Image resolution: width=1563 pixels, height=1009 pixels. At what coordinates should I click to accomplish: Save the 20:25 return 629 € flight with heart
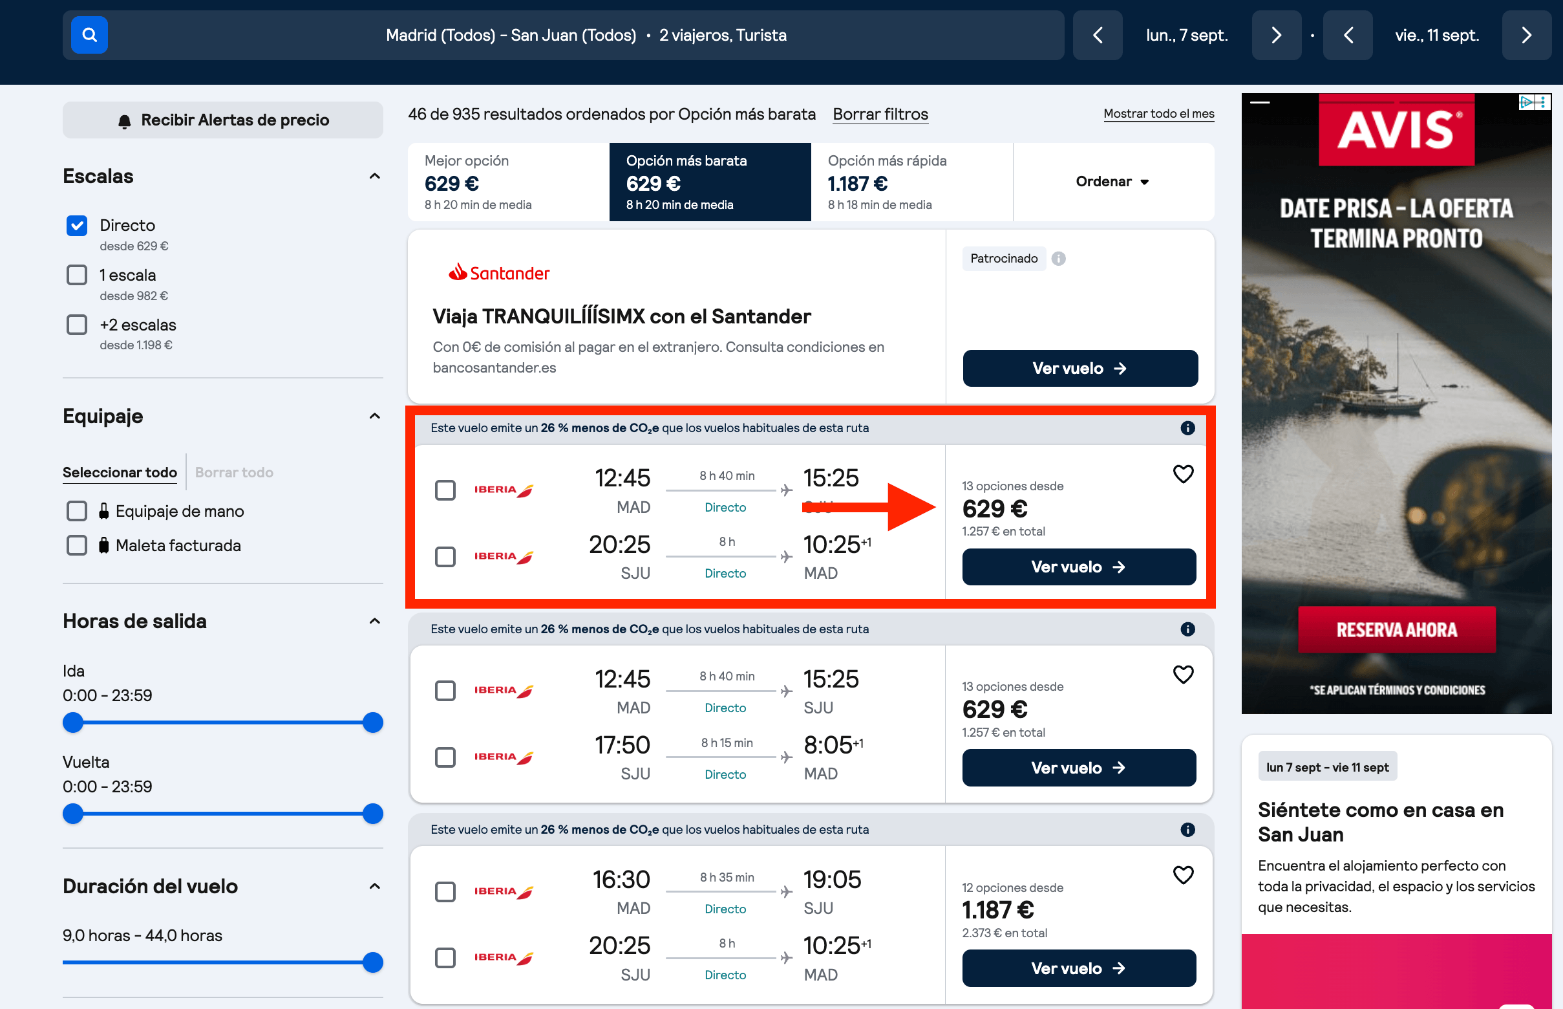point(1182,473)
